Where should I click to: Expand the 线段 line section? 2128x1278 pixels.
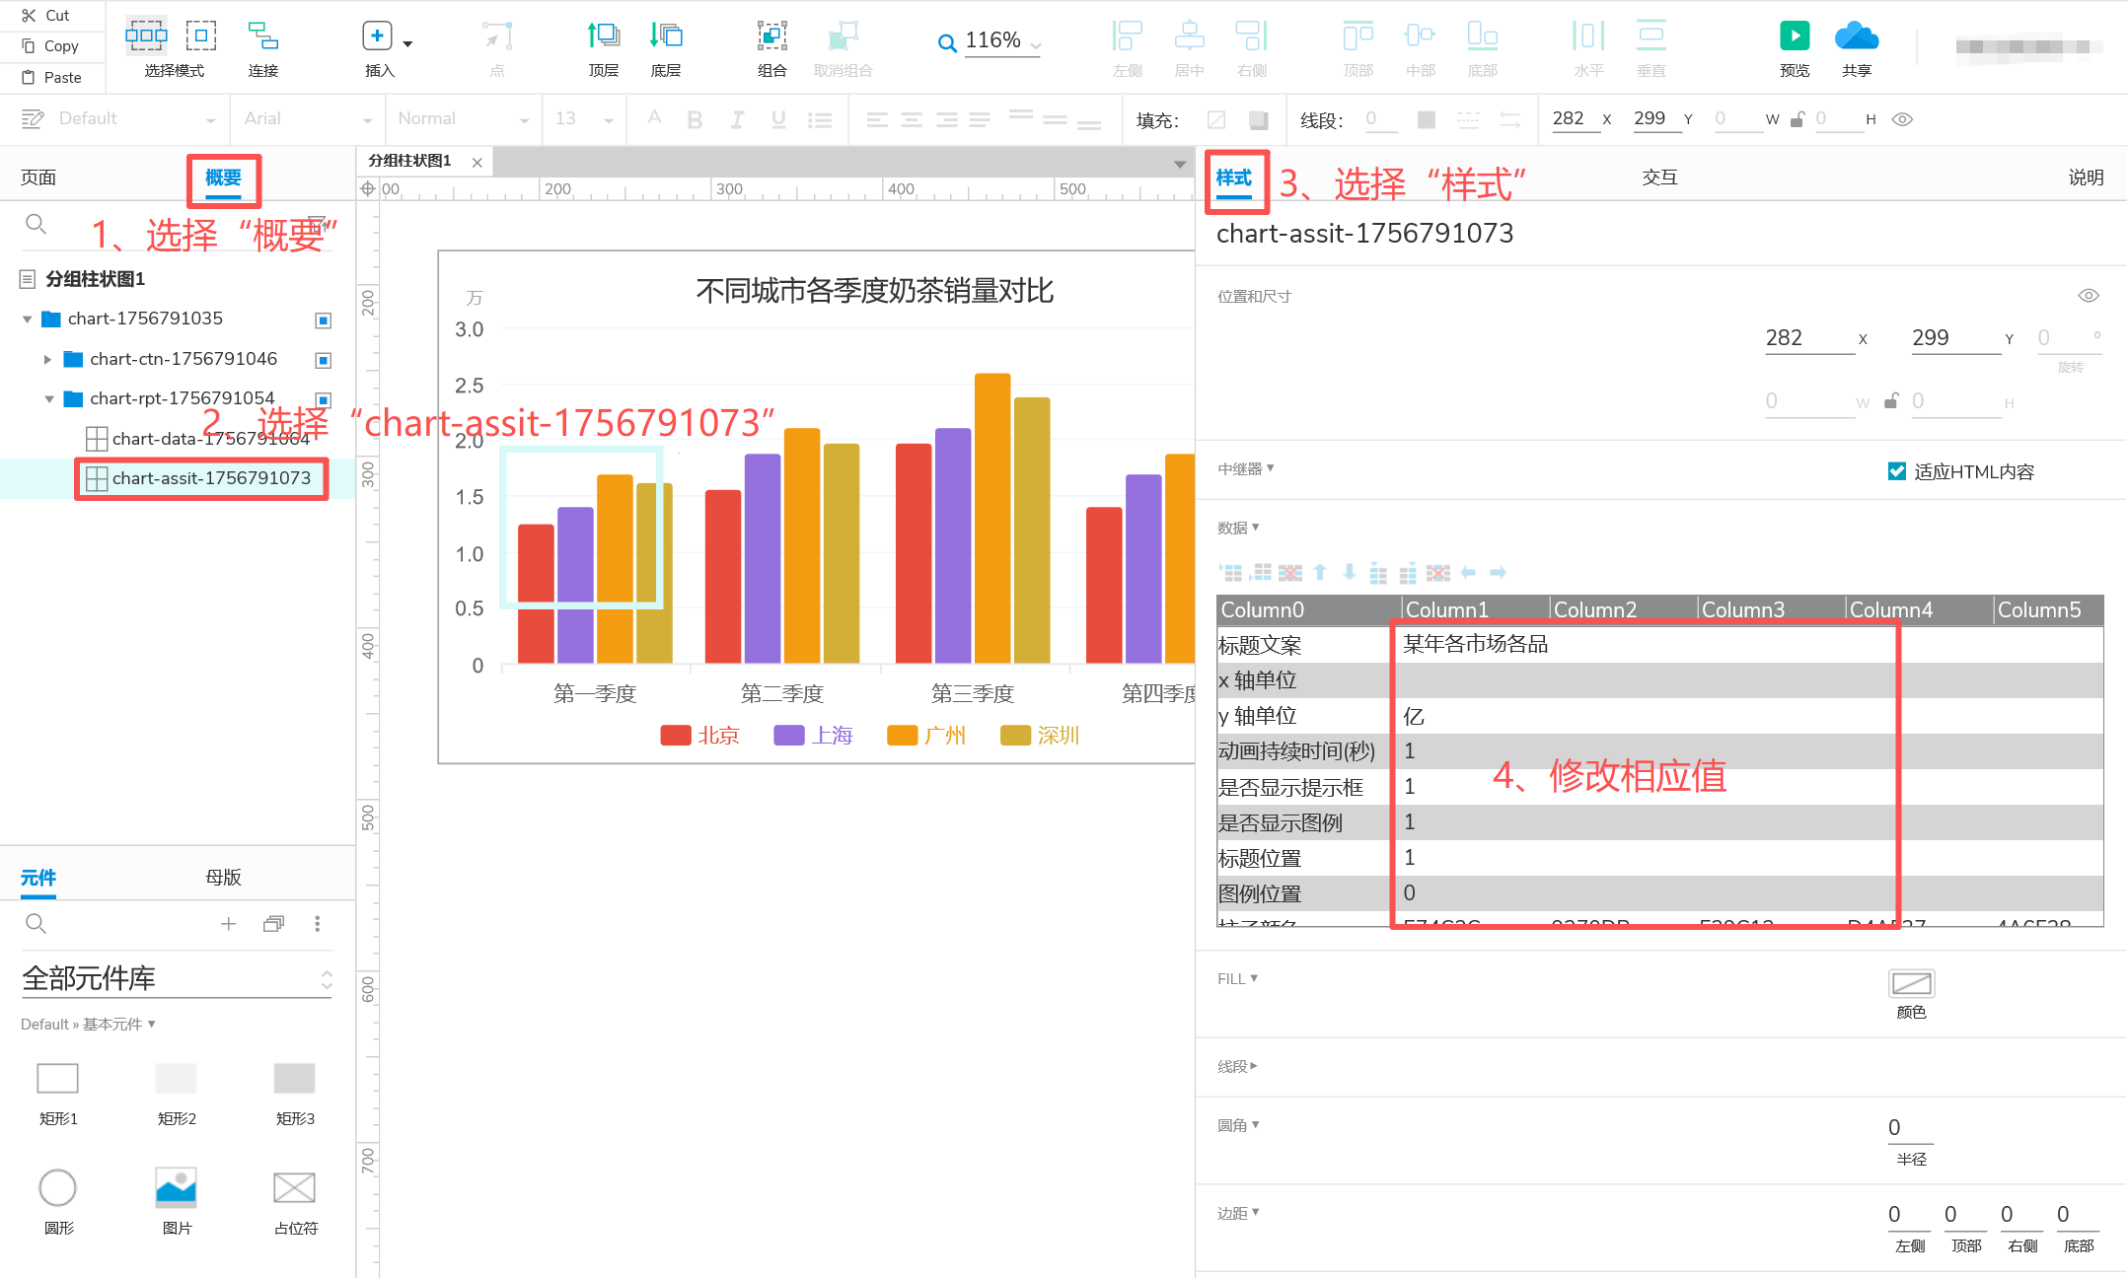pos(1237,1066)
